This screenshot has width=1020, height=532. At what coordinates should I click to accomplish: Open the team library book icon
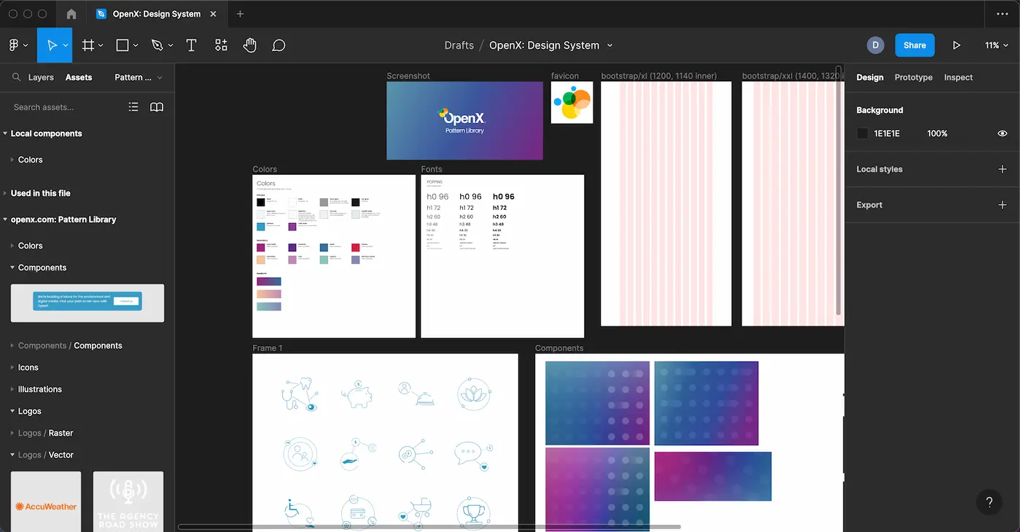pyautogui.click(x=157, y=107)
